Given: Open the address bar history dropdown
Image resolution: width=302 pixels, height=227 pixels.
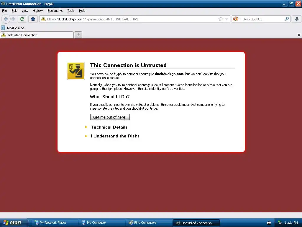Looking at the screenshot, I should [x=227, y=19].
